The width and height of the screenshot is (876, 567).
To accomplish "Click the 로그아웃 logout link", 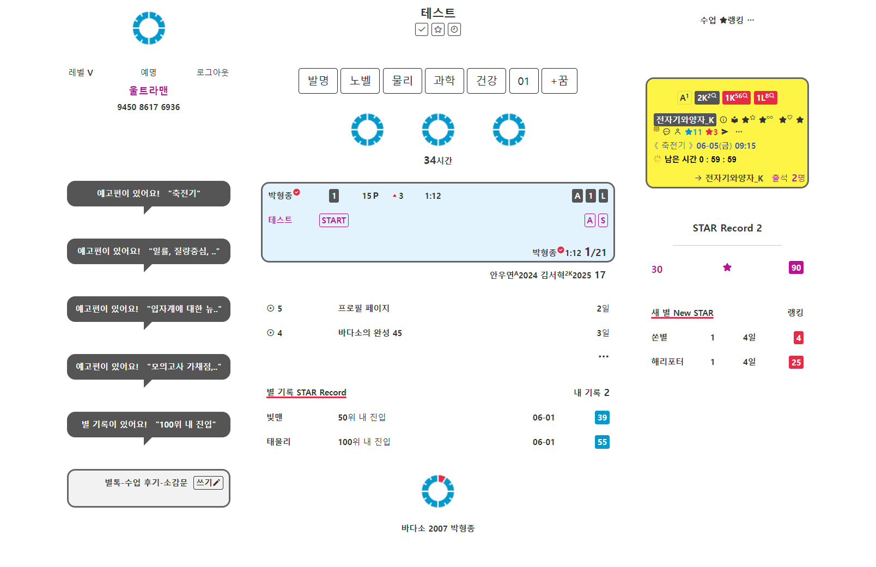I will (212, 72).
